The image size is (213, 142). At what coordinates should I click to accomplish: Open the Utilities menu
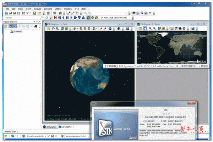tap(58, 8)
